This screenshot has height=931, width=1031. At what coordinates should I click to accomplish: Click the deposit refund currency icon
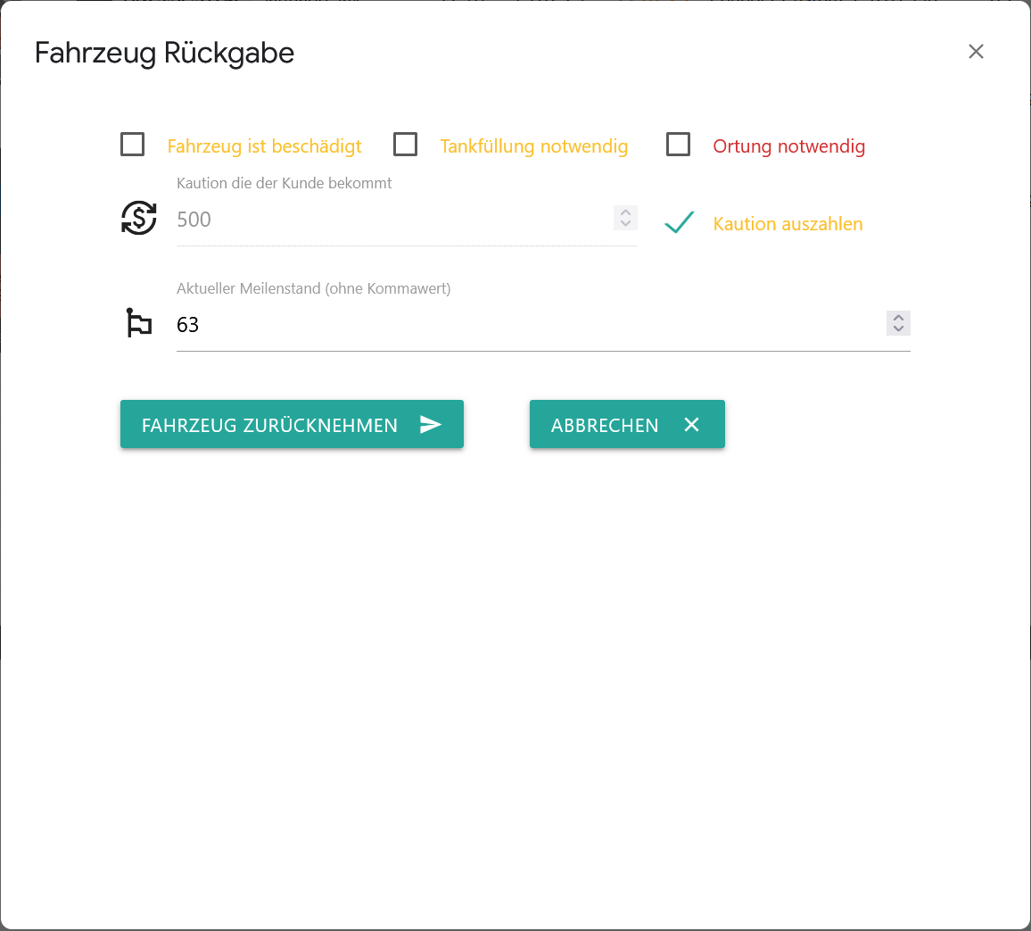tap(139, 218)
